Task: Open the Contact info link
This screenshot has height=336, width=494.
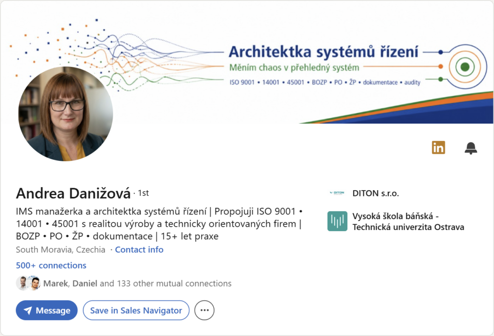Action: coord(139,249)
